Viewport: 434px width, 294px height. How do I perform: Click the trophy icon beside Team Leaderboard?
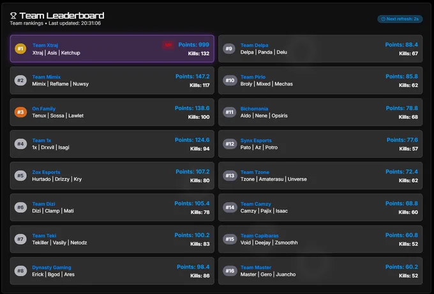pos(13,15)
